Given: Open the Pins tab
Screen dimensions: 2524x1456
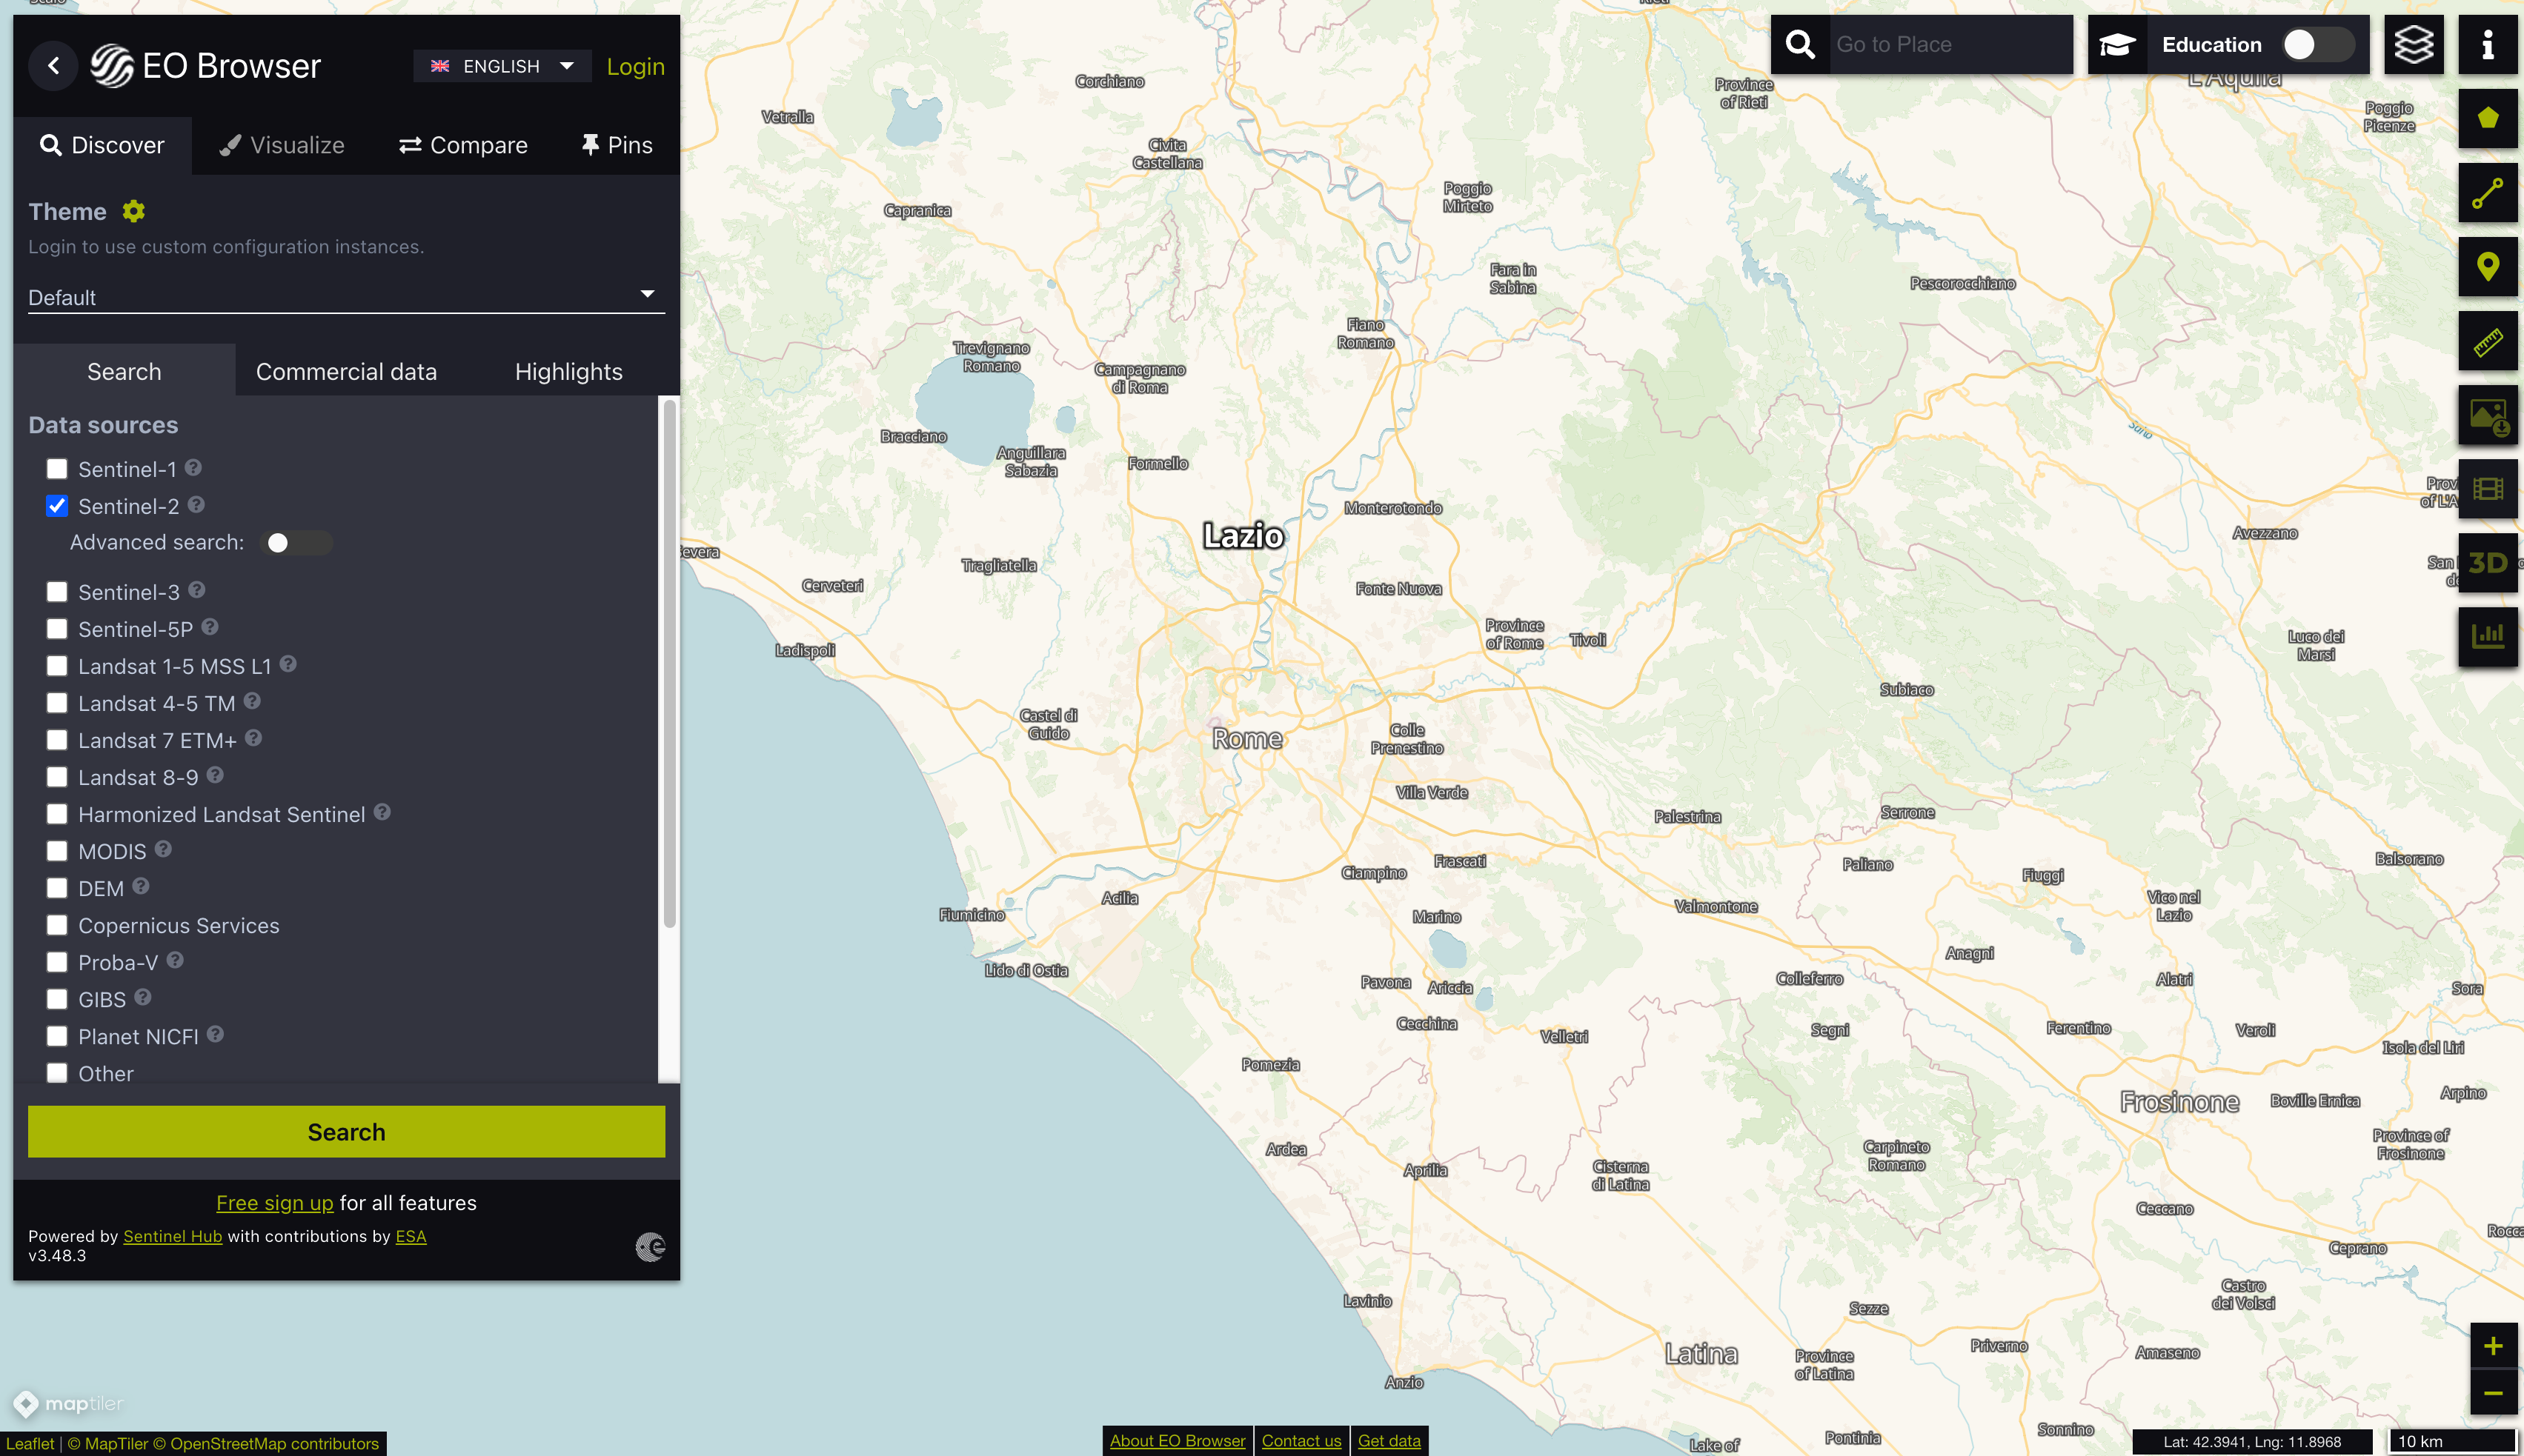Looking at the screenshot, I should 617,145.
